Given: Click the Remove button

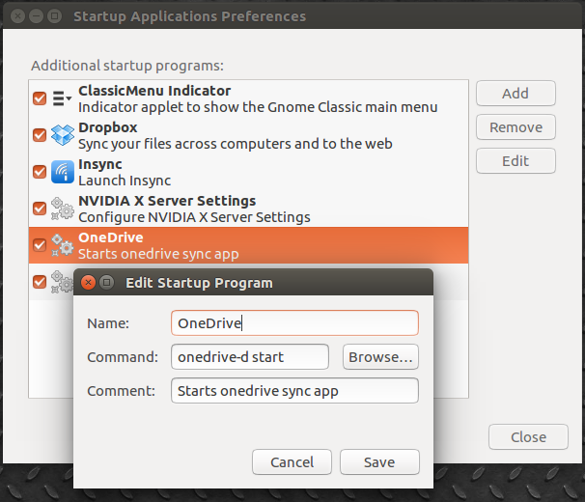Looking at the screenshot, I should pos(515,127).
